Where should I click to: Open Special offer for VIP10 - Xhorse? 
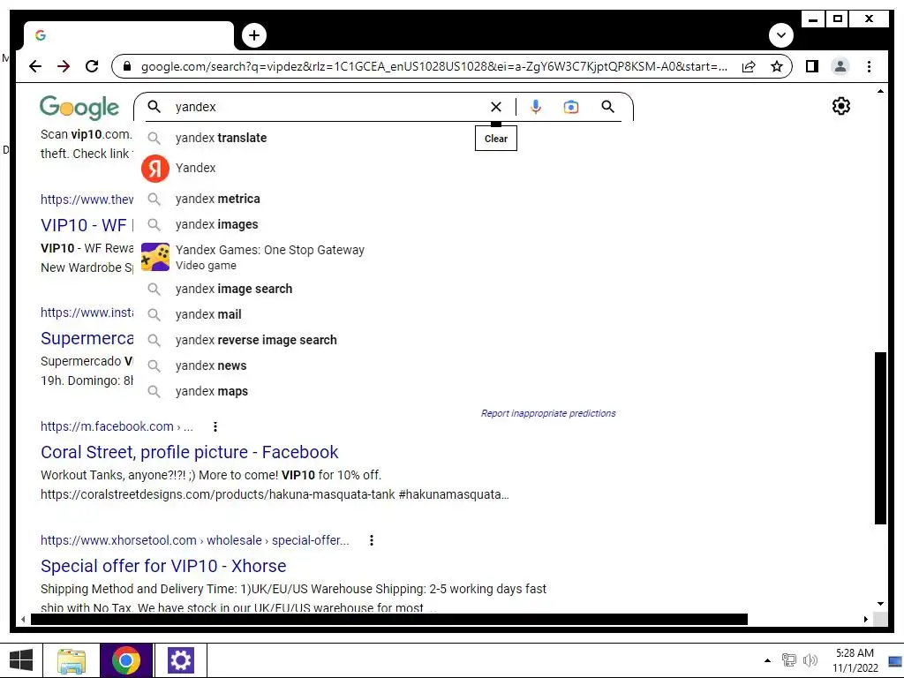pyautogui.click(x=163, y=566)
